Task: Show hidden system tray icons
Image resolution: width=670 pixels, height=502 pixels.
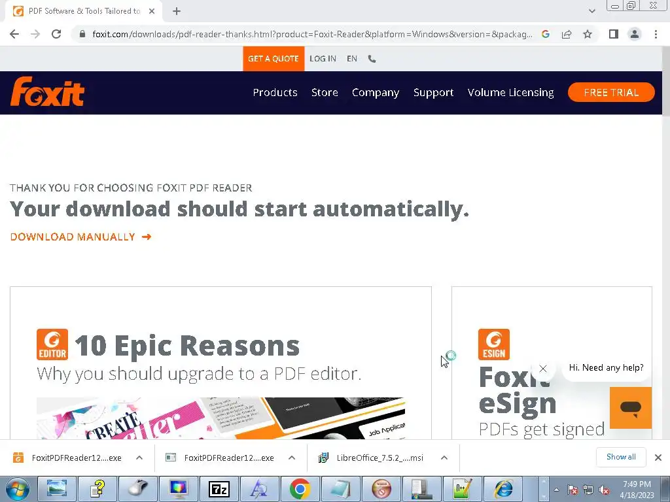Action: (x=556, y=490)
